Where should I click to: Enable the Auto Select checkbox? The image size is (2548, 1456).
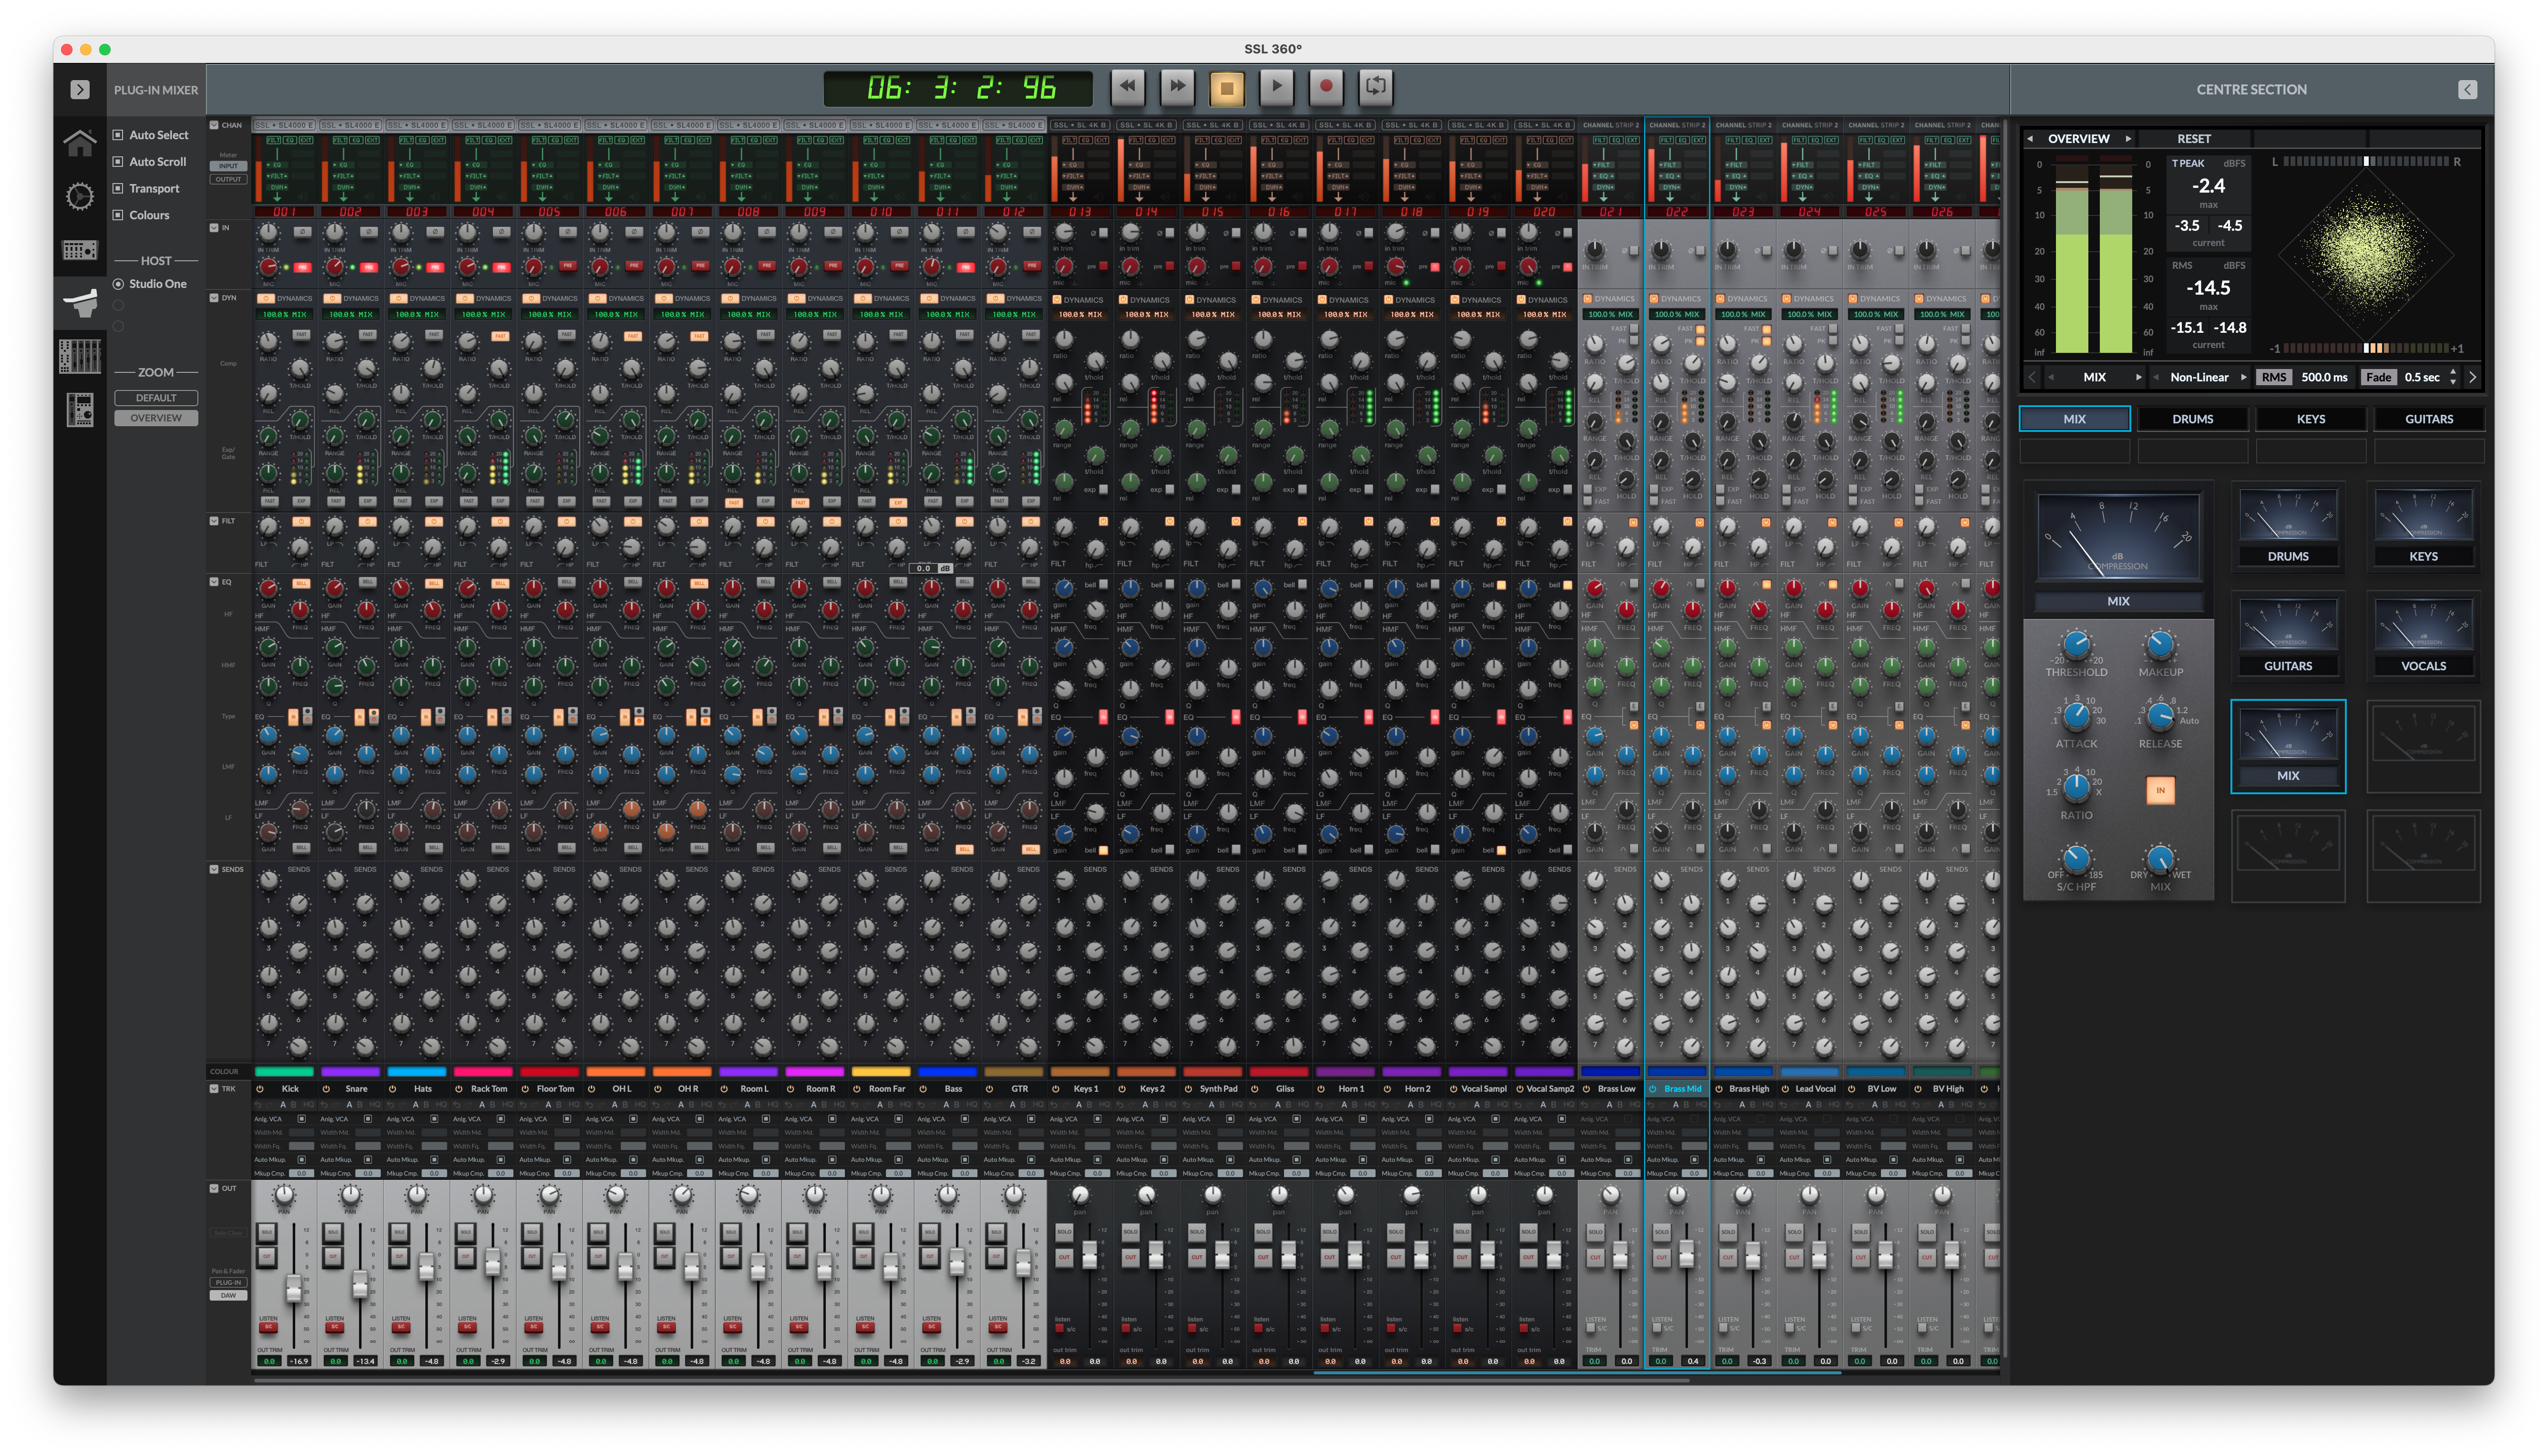[118, 134]
